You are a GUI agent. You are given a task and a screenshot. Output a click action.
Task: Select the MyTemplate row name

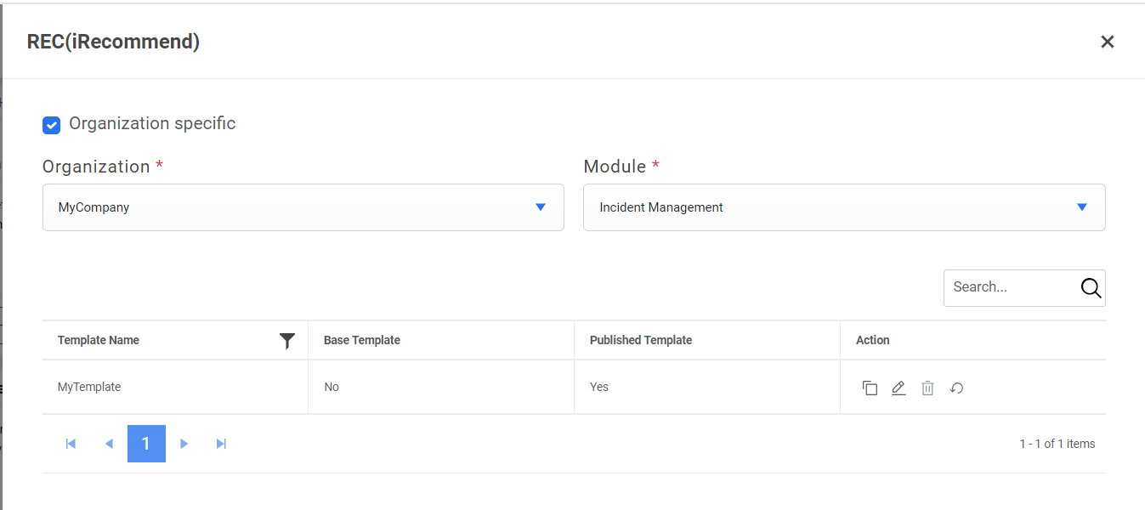89,387
